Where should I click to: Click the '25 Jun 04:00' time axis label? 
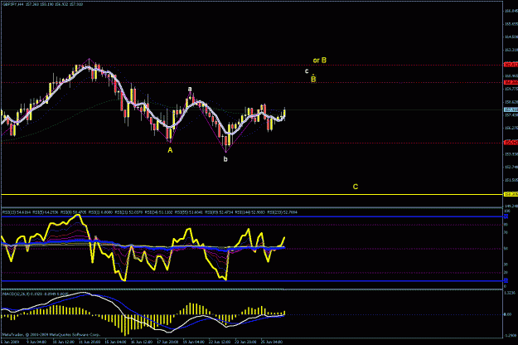click(x=272, y=342)
